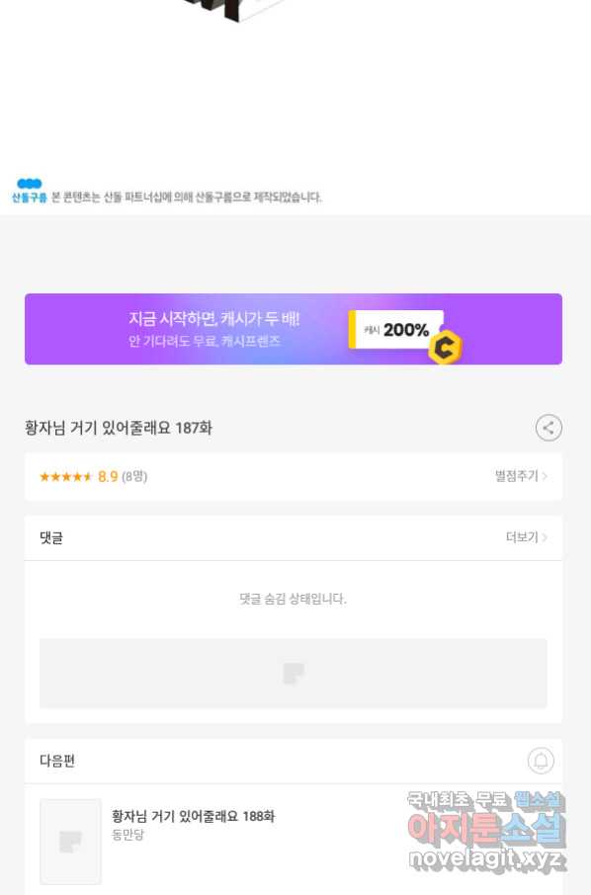Click the 캐시 200% badge

(397, 329)
